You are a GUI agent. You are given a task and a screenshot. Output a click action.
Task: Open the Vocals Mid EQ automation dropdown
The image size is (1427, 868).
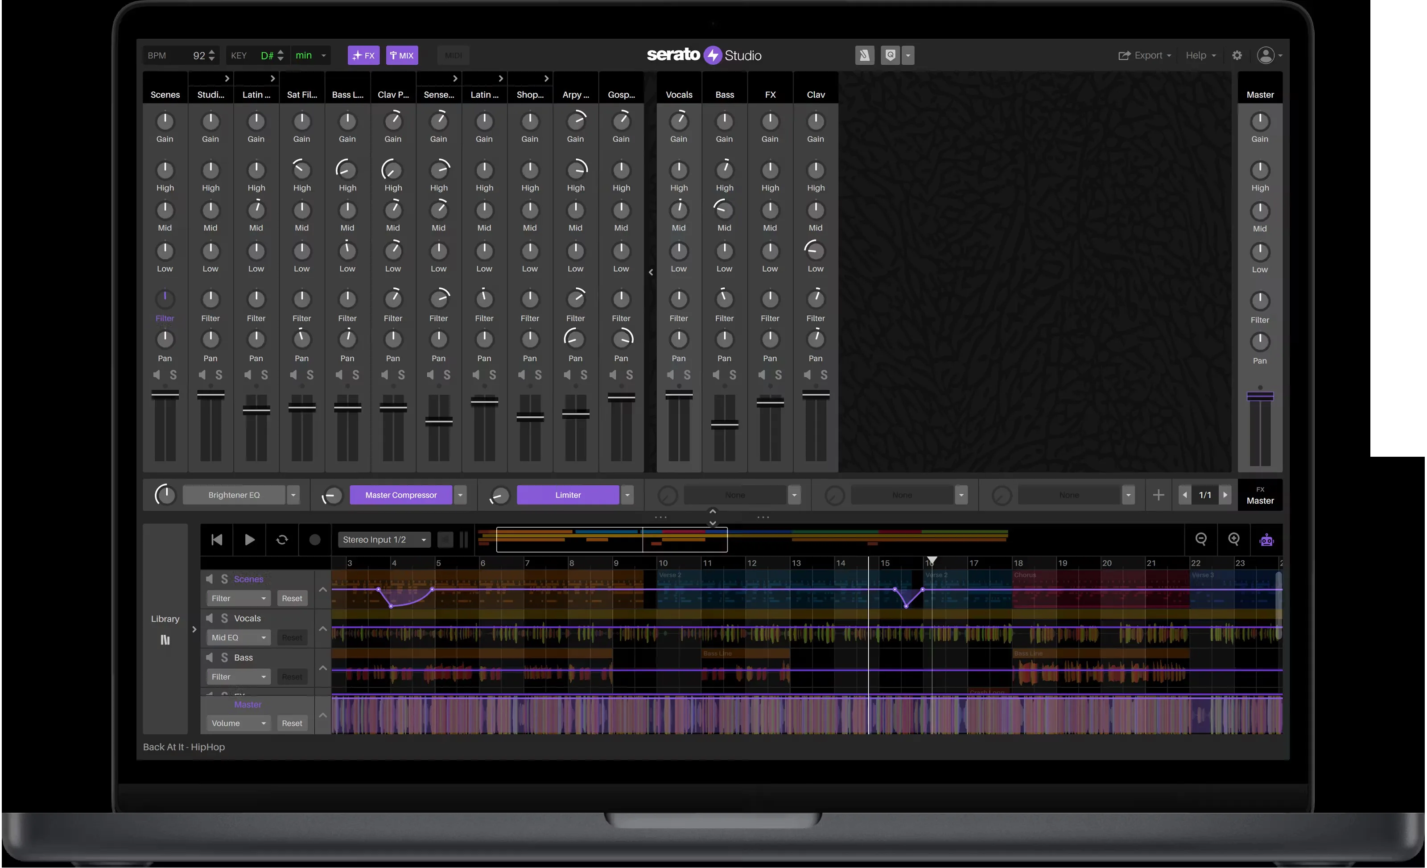coord(239,639)
